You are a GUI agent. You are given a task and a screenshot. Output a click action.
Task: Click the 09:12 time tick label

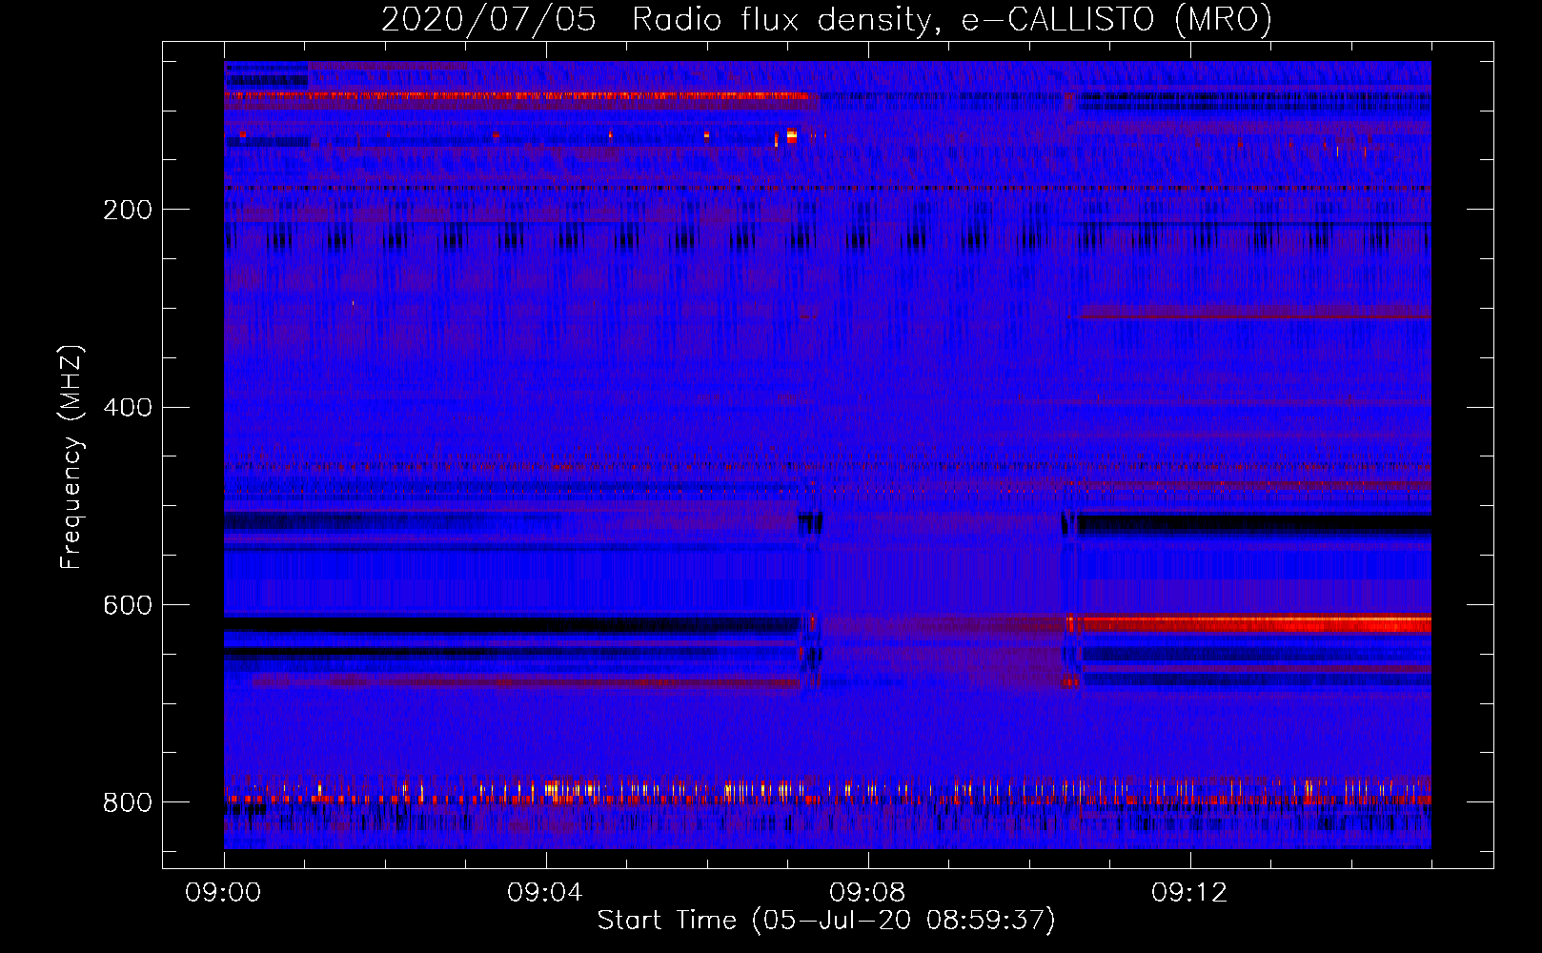1190,893
